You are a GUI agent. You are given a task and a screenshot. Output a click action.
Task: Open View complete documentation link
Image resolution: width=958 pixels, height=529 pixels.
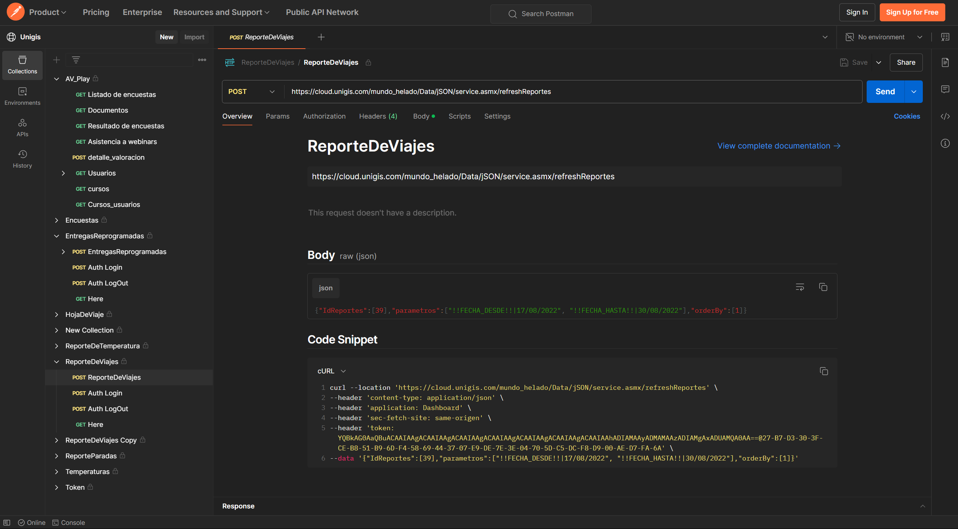tap(779, 146)
